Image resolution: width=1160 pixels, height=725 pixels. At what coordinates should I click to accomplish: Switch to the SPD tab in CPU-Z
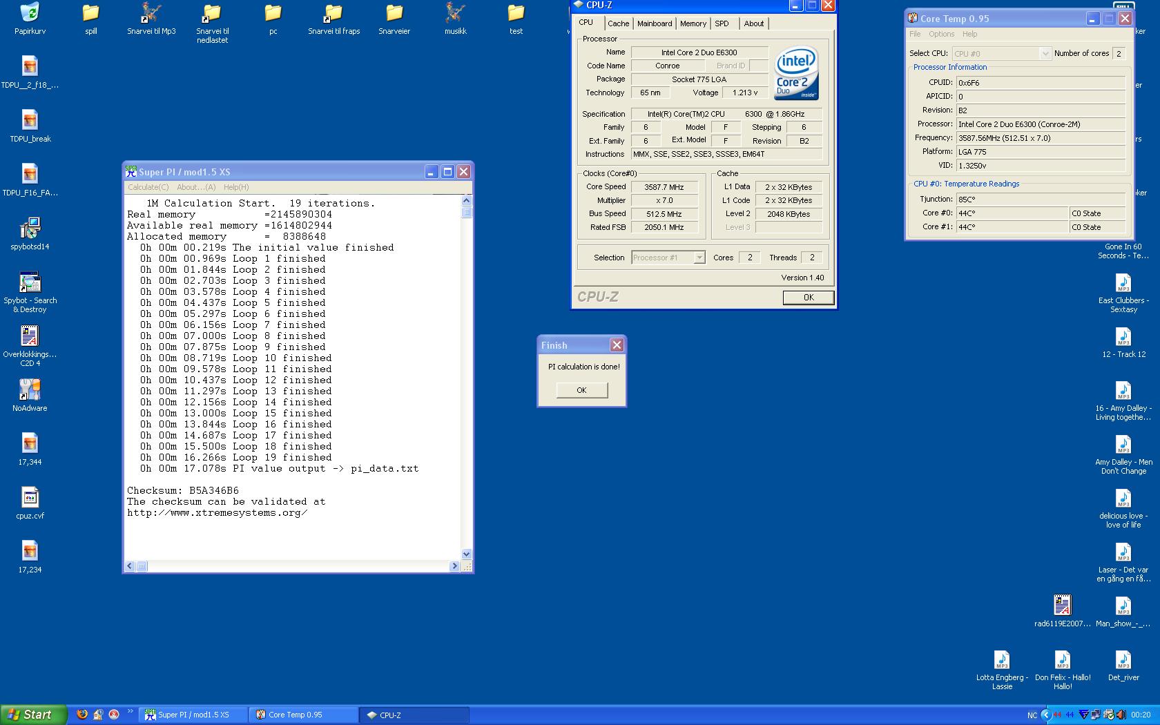(x=722, y=23)
